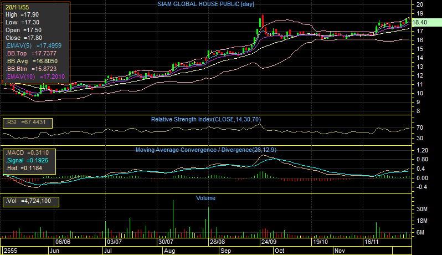Viewport: 442px width, 255px height.
Task: Select the .BB.Btm =15.8723 indicator line
Action: pyautogui.click(x=31, y=69)
